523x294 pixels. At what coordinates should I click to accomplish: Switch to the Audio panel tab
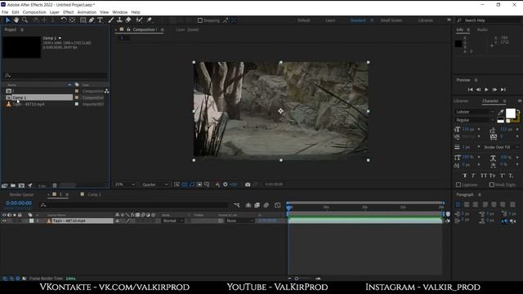point(482,29)
